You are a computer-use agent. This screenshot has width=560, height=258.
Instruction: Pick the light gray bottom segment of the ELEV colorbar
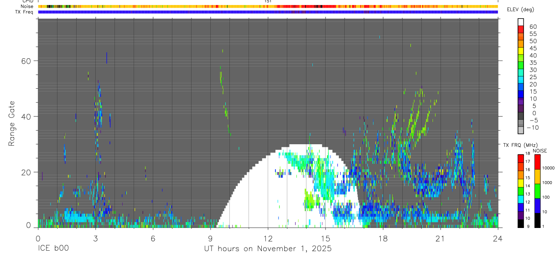(x=521, y=131)
